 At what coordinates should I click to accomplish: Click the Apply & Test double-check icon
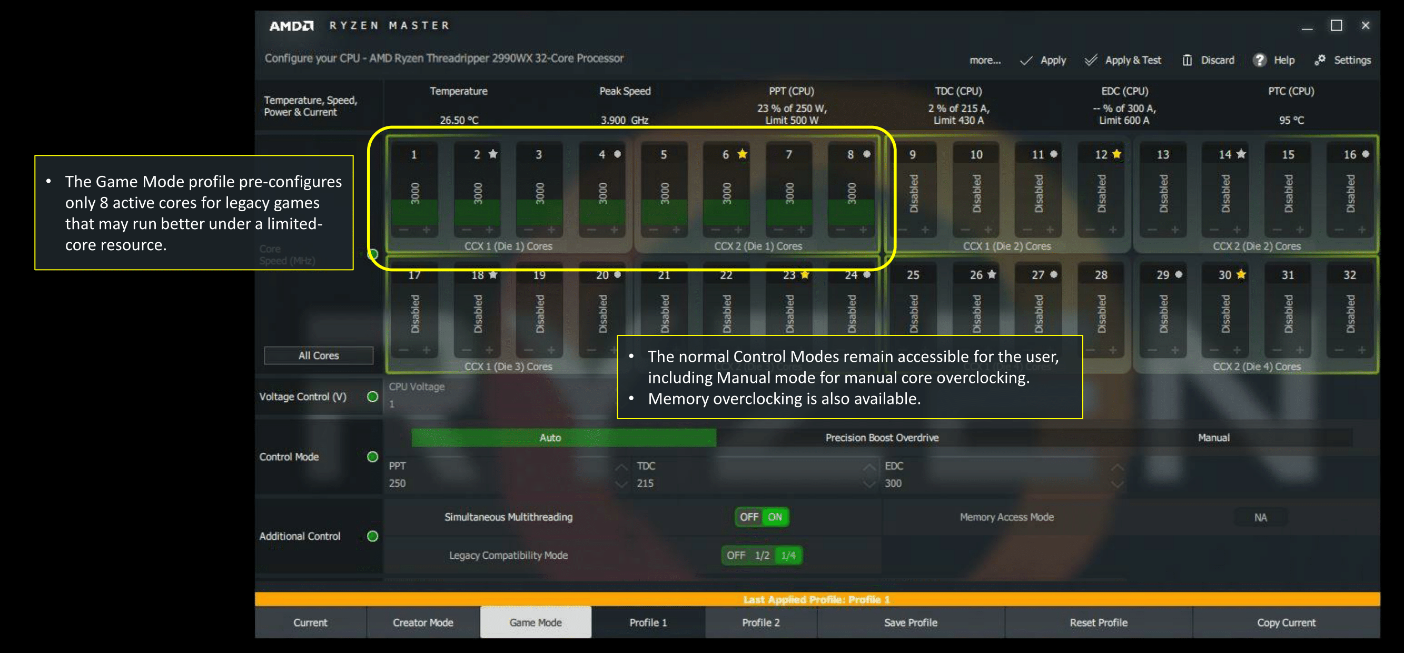pyautogui.click(x=1091, y=60)
